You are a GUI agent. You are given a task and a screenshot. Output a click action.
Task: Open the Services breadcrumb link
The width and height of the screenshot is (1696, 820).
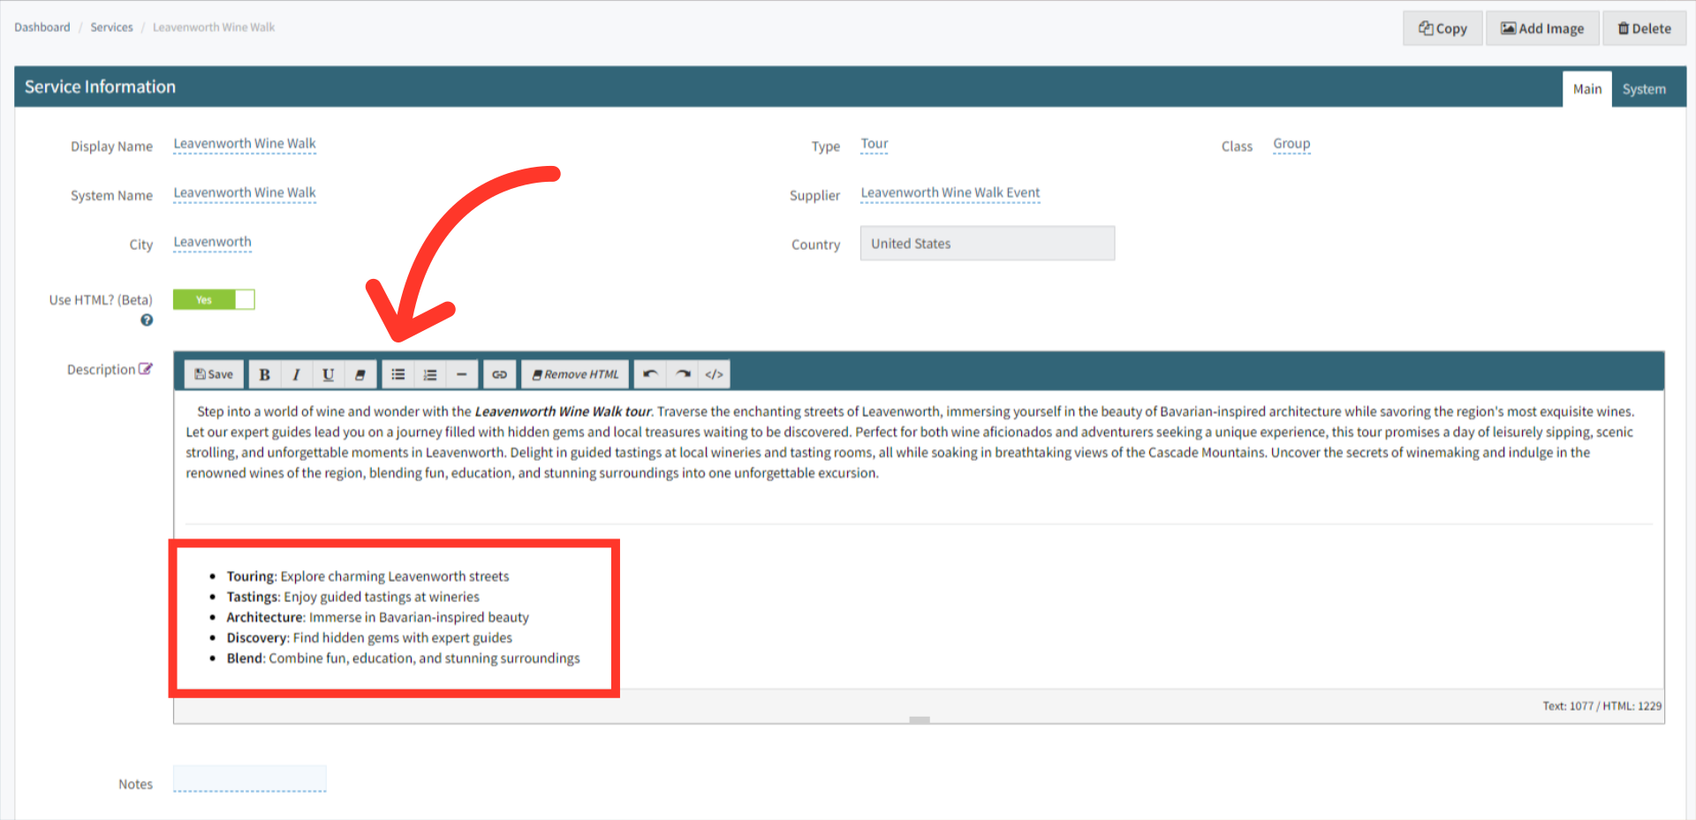(x=112, y=27)
